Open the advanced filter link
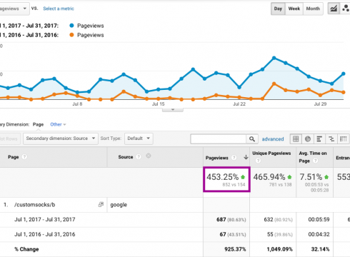The height and width of the screenshot is (257, 350). pyautogui.click(x=273, y=139)
